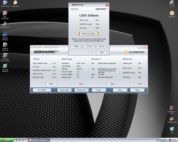Click the Run 3DMark button
The width and height of the screenshot is (178, 142).
tap(42, 90)
